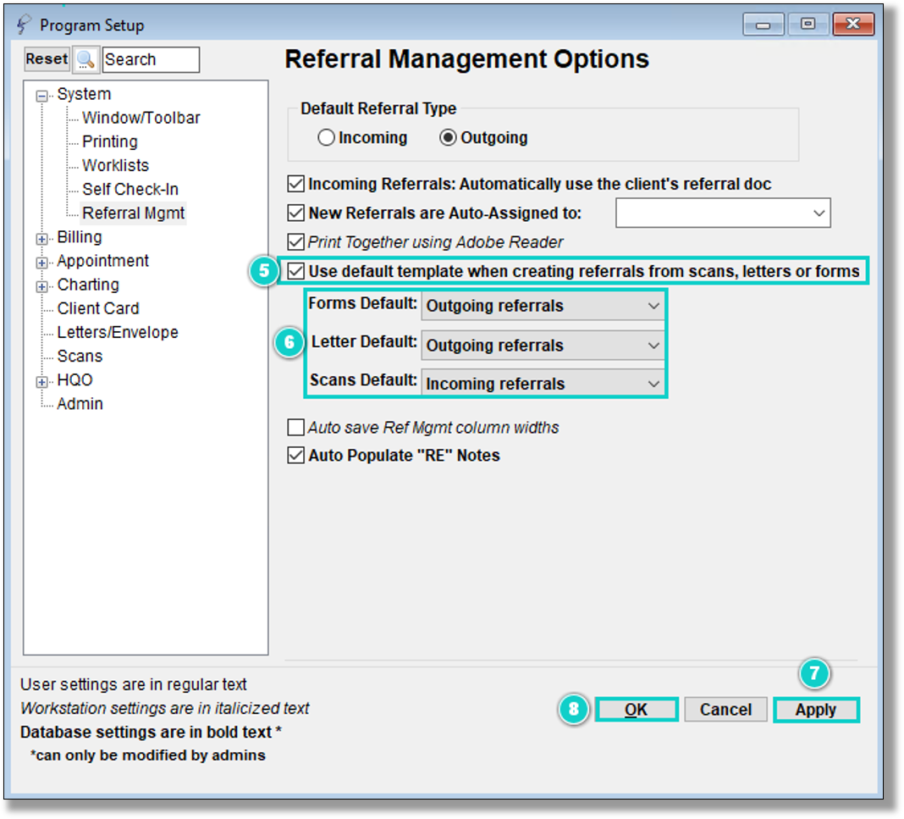Viewport: 904px width, 819px height.
Task: Select Worklists in the tree
Action: coord(115,165)
